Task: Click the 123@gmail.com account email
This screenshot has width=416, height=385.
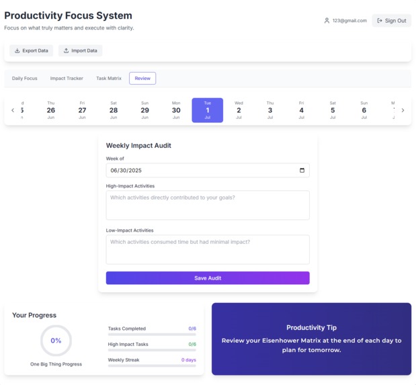Action: point(349,20)
